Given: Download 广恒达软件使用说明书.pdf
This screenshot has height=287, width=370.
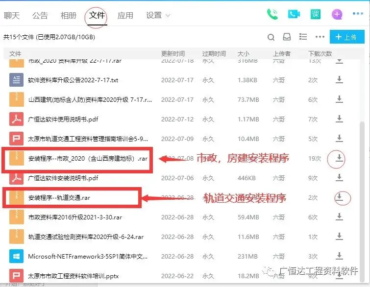Looking at the screenshot, I should point(339,119).
